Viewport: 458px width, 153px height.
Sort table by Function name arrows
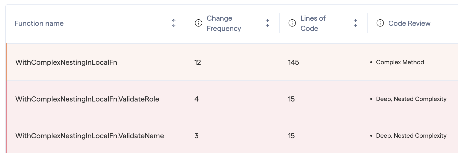tap(174, 23)
